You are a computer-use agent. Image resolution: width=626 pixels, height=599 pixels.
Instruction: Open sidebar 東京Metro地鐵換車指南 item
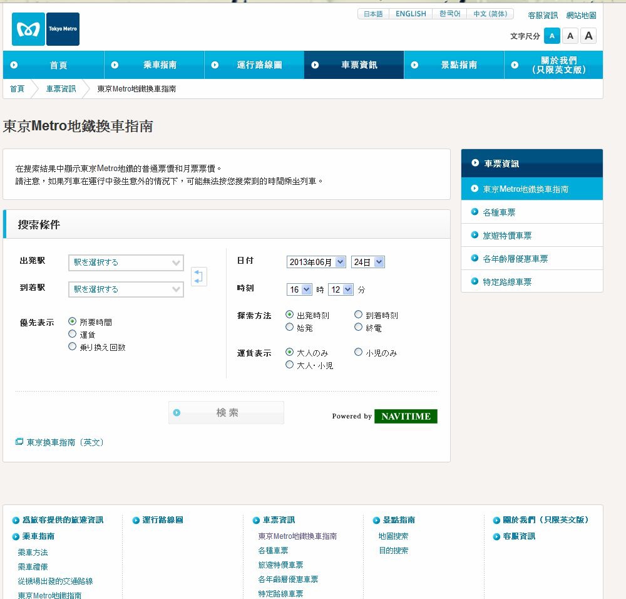pos(531,189)
